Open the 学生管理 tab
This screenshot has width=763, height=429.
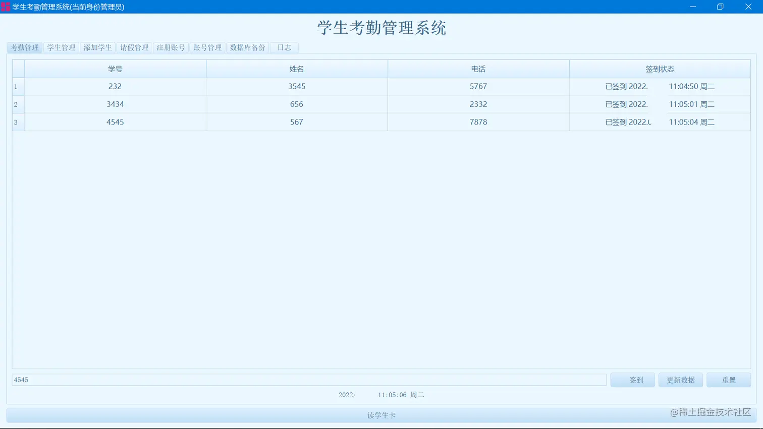[x=61, y=47]
